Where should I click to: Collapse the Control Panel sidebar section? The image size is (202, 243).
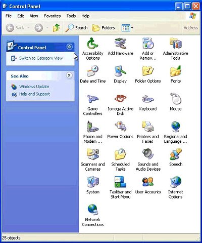click(x=70, y=47)
